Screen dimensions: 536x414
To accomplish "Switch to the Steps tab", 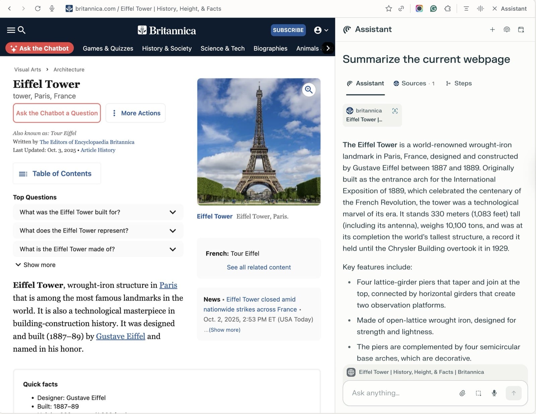I will click(x=459, y=83).
